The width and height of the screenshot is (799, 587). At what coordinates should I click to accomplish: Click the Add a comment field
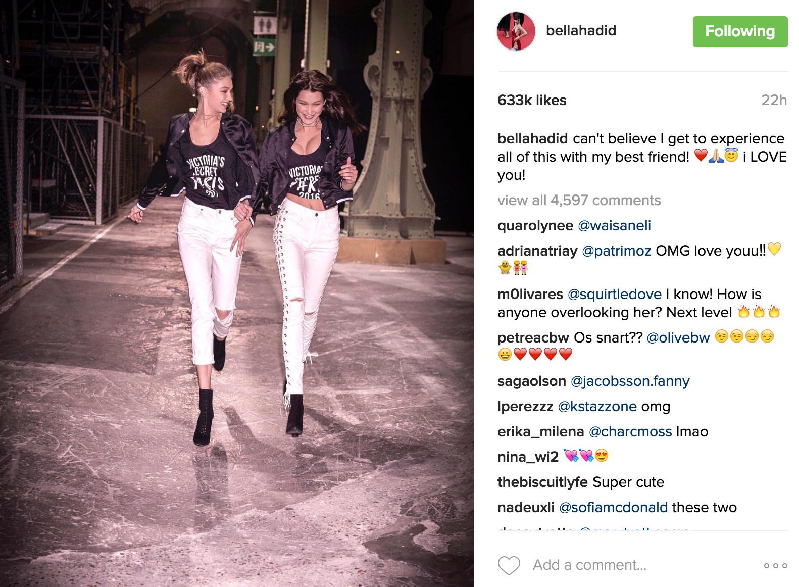point(641,565)
